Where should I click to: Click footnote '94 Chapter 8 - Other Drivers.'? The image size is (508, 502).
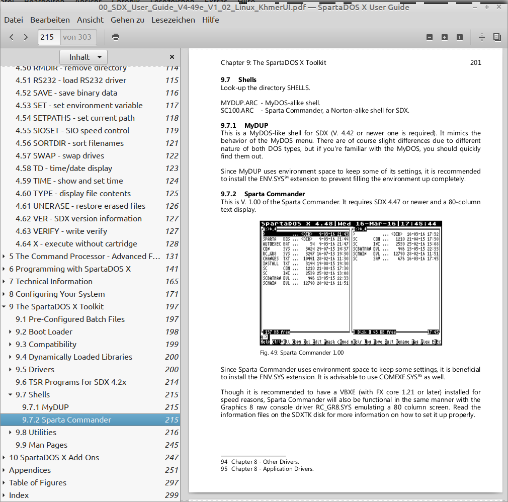pos(260,462)
